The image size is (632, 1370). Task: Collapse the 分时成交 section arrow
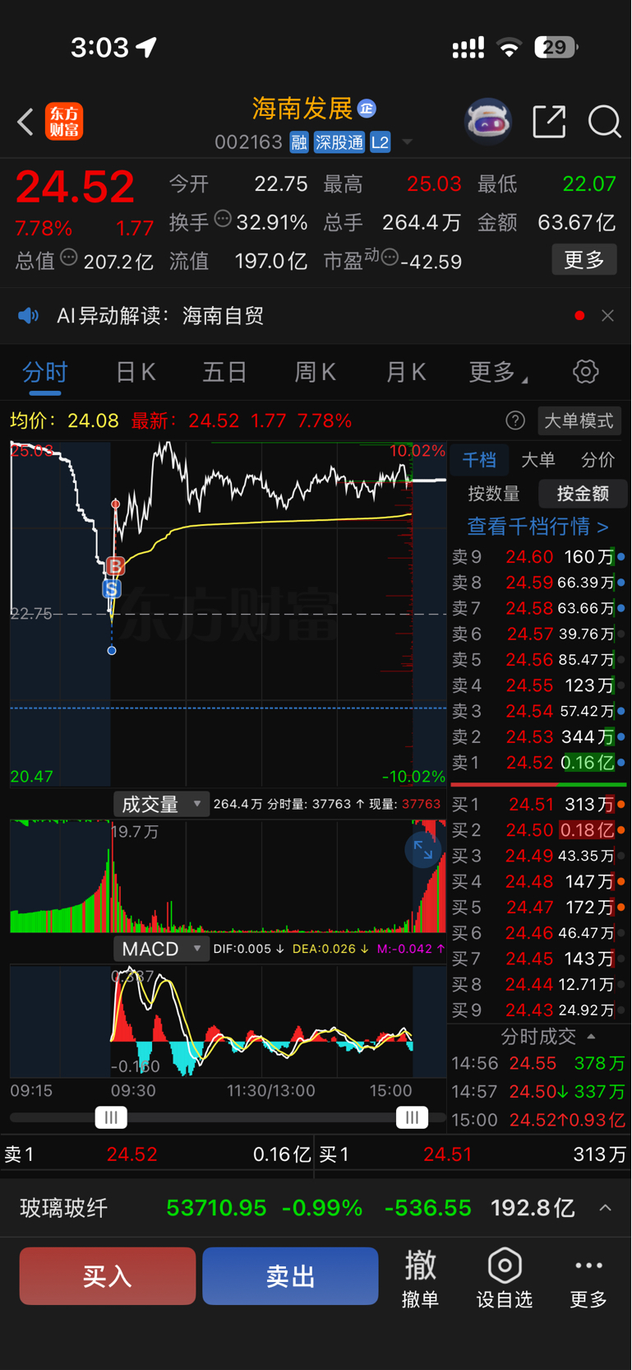[x=592, y=1037]
